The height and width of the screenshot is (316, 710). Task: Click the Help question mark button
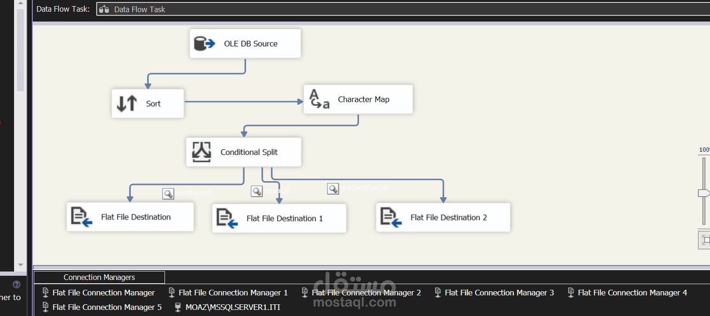17,284
